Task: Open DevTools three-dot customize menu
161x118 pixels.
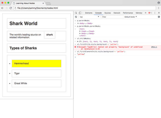Action: click(x=155, y=13)
